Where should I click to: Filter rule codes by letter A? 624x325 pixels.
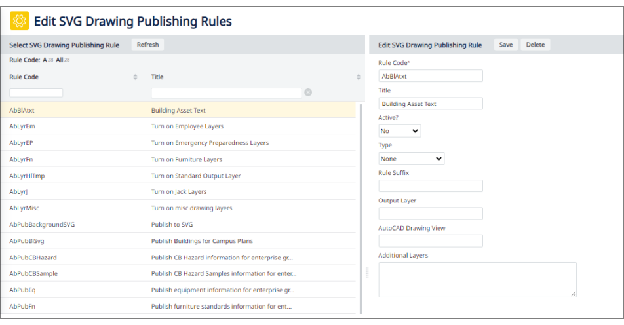pos(45,60)
